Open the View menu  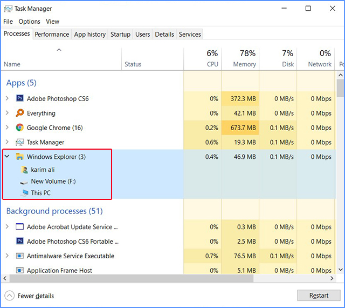click(x=52, y=22)
